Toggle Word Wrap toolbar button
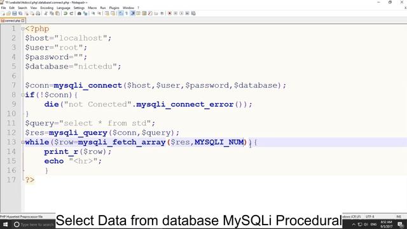Viewport: 407px width, 229px height. (x=121, y=13)
